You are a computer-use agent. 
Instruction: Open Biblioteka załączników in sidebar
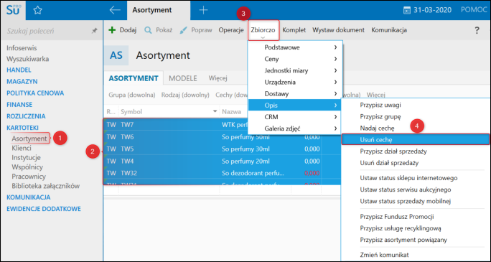46,186
